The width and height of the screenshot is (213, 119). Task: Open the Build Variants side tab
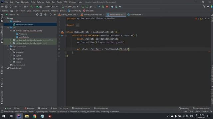(2, 98)
